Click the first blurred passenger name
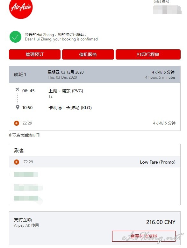 coord(26,174)
